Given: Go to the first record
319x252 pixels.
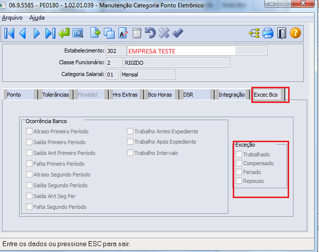Looking at the screenshot, I should 9,33.
